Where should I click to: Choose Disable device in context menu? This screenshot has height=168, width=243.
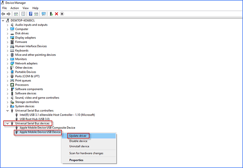click(78, 141)
